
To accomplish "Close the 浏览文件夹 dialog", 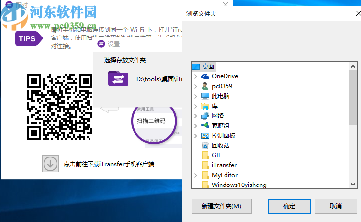I will coord(358,13).
